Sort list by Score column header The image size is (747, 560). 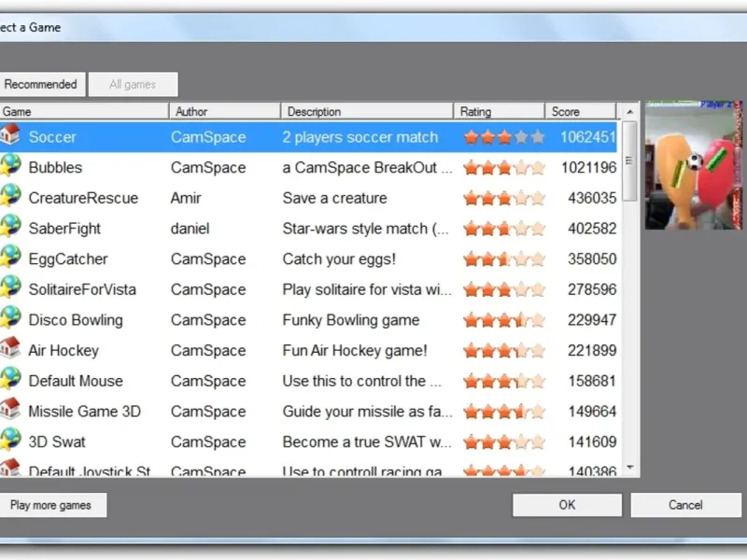[581, 111]
